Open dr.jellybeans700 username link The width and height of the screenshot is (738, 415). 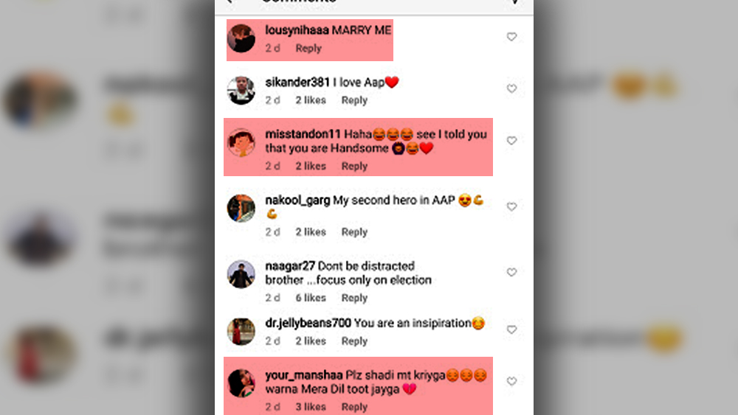point(308,324)
